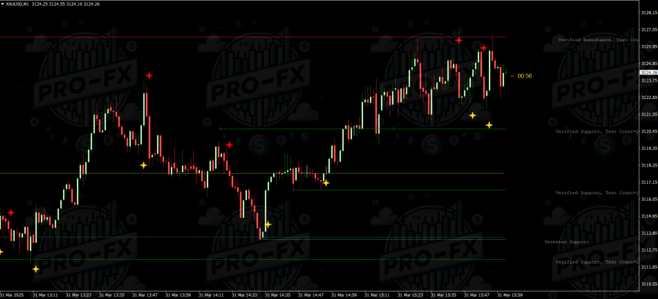Click the yellow star just above the 3120.6 support line
The height and width of the screenshot is (299, 658).
click(x=489, y=125)
